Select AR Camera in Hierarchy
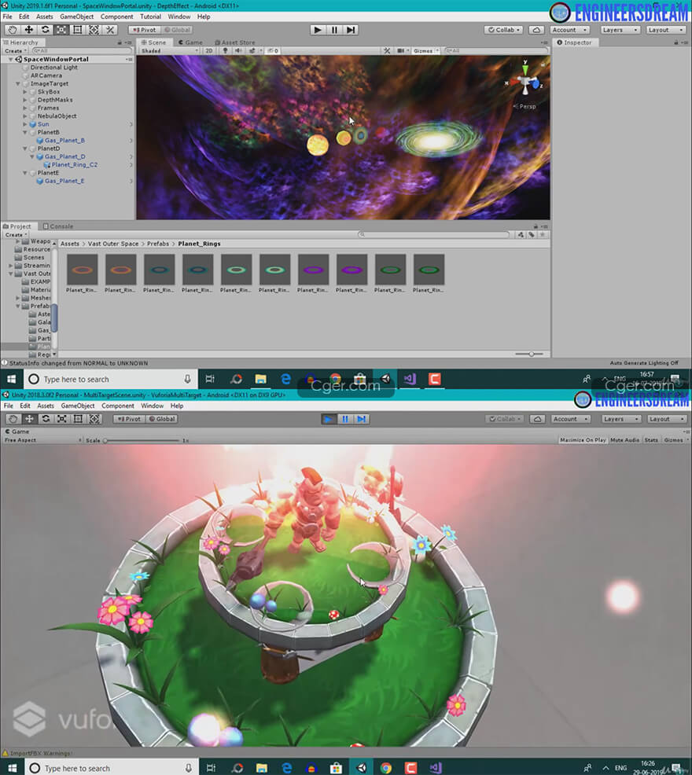 (46, 75)
